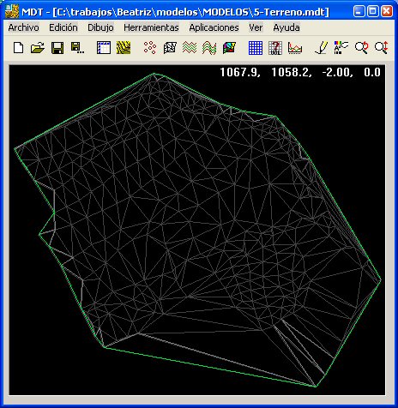Open the Dibujo menu
The height and width of the screenshot is (408, 398).
coord(100,27)
